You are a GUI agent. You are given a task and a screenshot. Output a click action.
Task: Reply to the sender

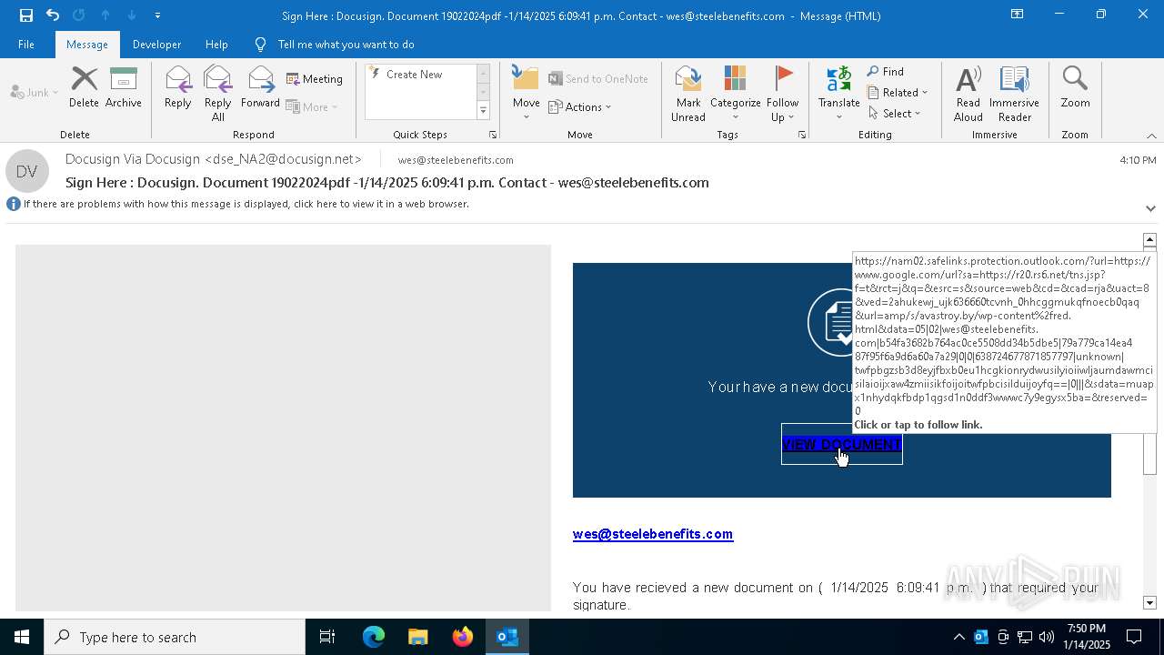click(x=178, y=87)
